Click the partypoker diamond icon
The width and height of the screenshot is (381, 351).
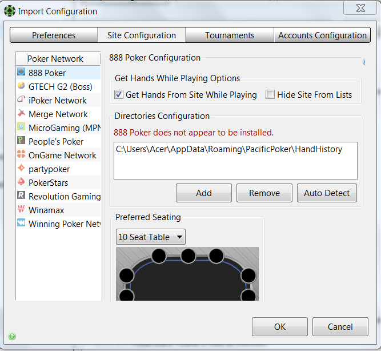point(21,168)
